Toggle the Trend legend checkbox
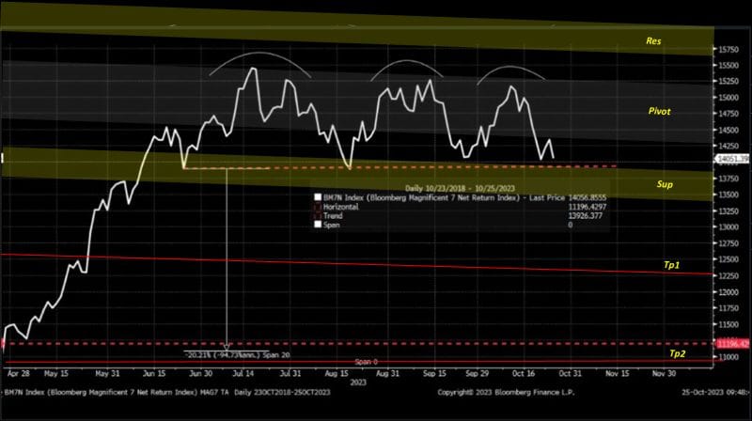Screen dimensions: 752x421 [318, 216]
